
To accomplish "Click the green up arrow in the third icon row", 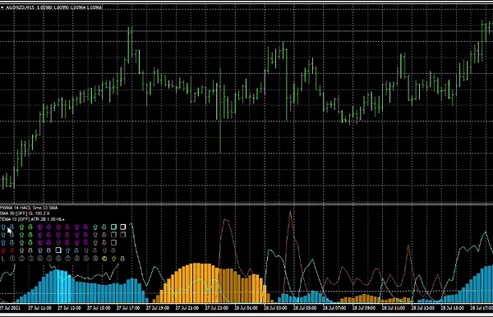I will coord(21,242).
